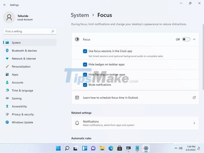204x153 pixels.
Task: Open taskbar Search magnifier
Action: tap(67, 148)
